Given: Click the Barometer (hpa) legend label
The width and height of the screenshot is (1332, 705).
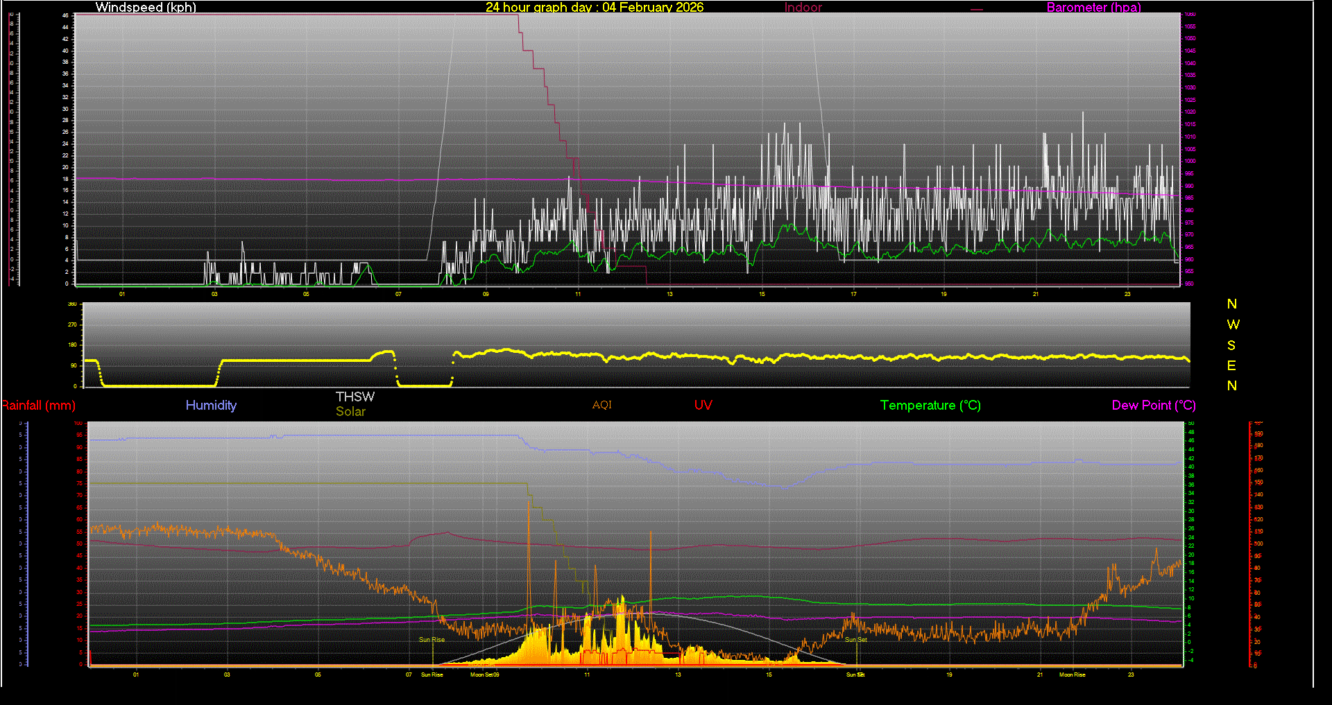Looking at the screenshot, I should (x=1093, y=8).
